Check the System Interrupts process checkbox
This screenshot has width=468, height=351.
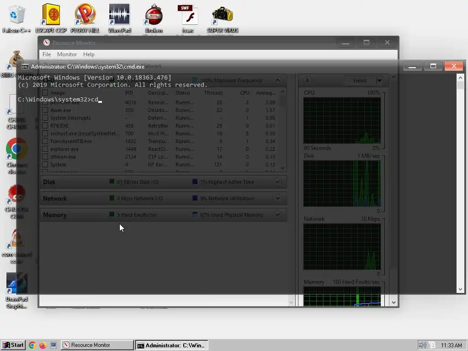[45, 118]
